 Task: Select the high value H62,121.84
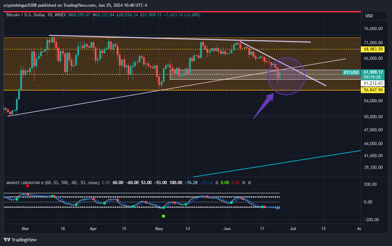point(104,15)
